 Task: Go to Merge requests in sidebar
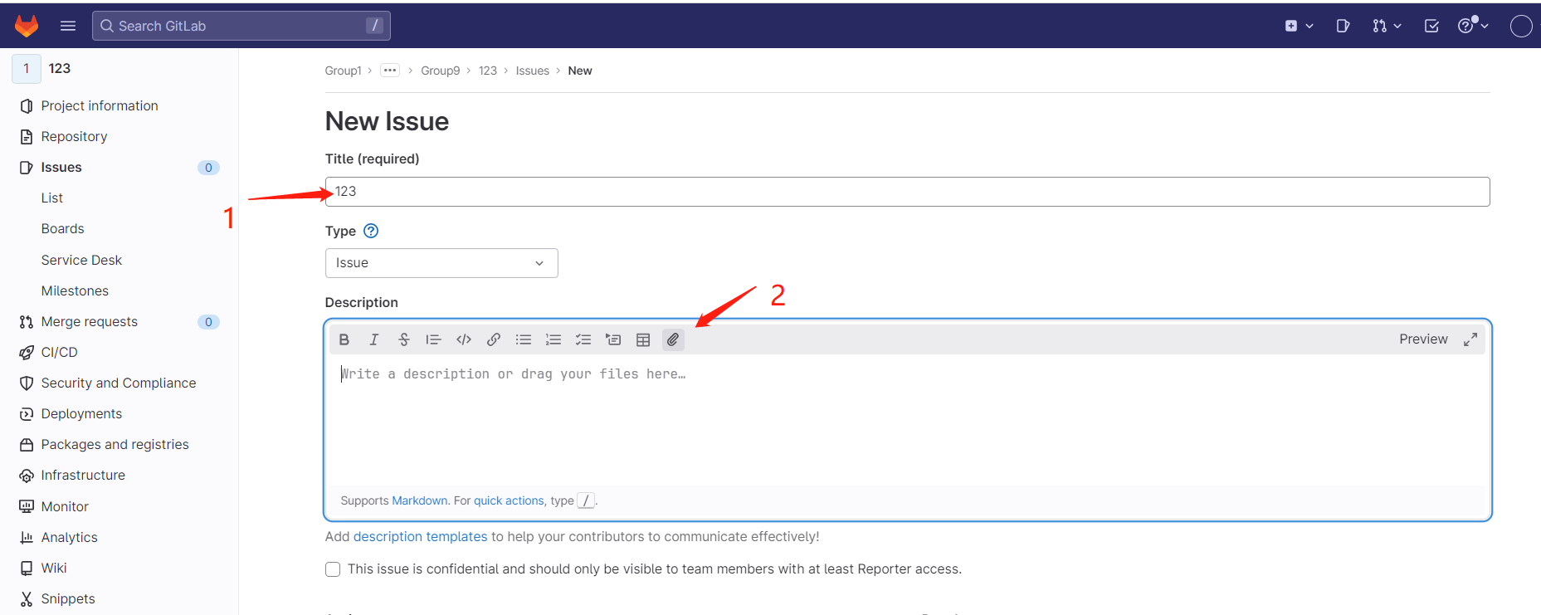(x=90, y=321)
